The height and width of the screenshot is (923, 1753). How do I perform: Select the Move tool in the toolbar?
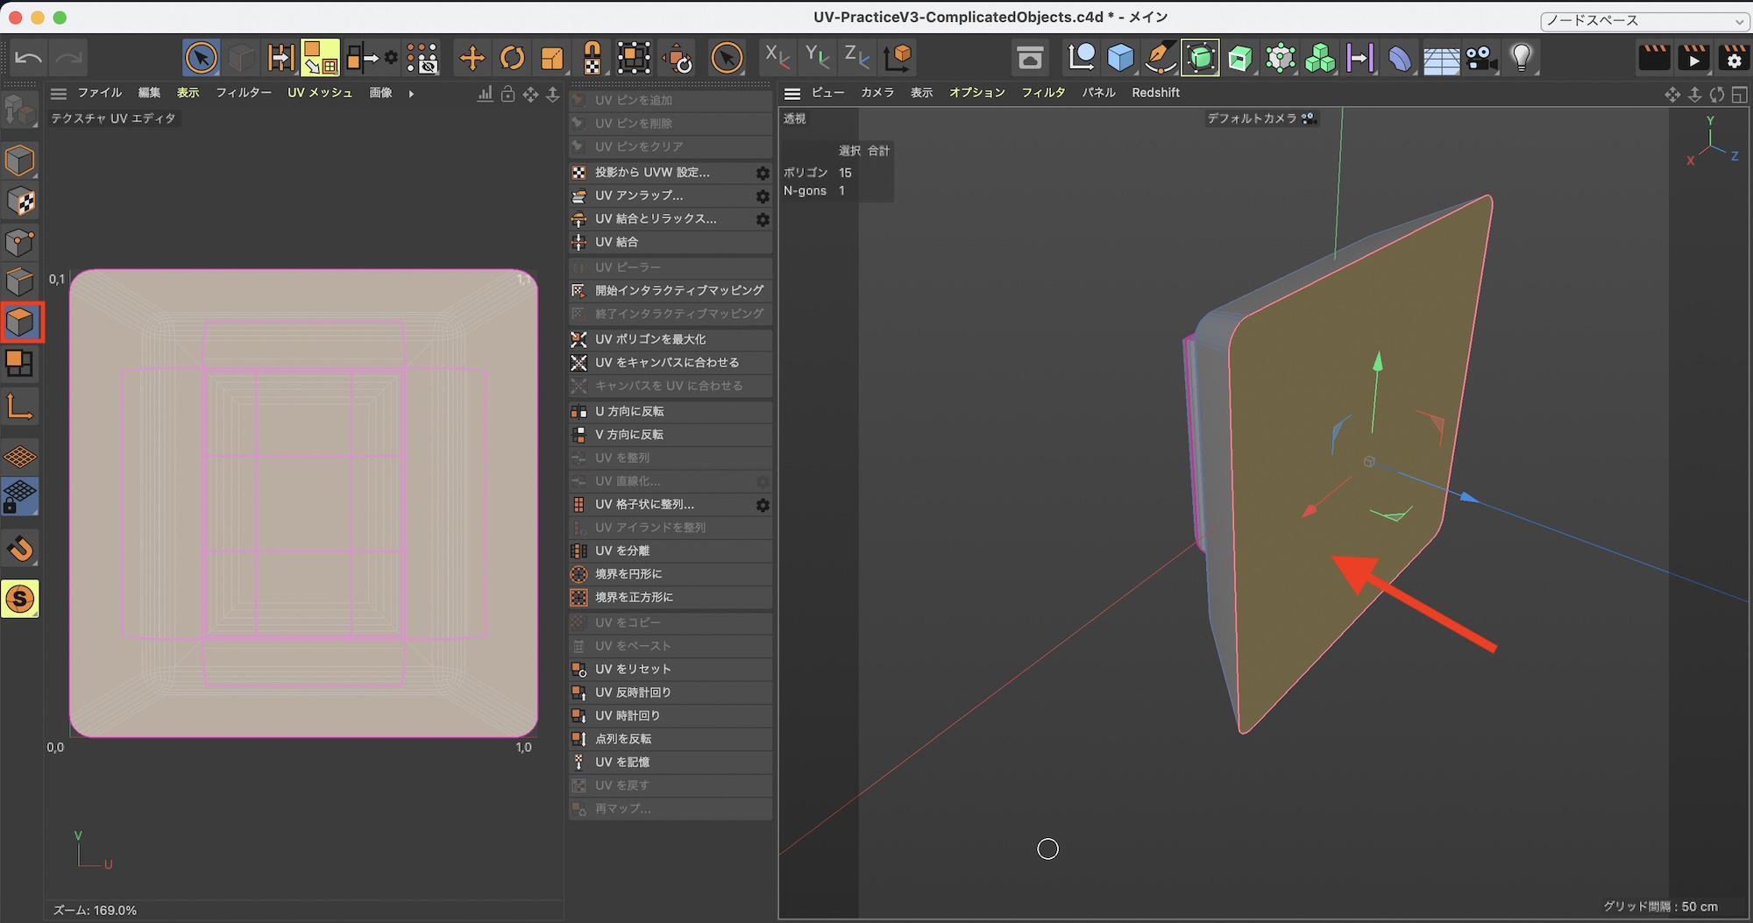point(472,59)
